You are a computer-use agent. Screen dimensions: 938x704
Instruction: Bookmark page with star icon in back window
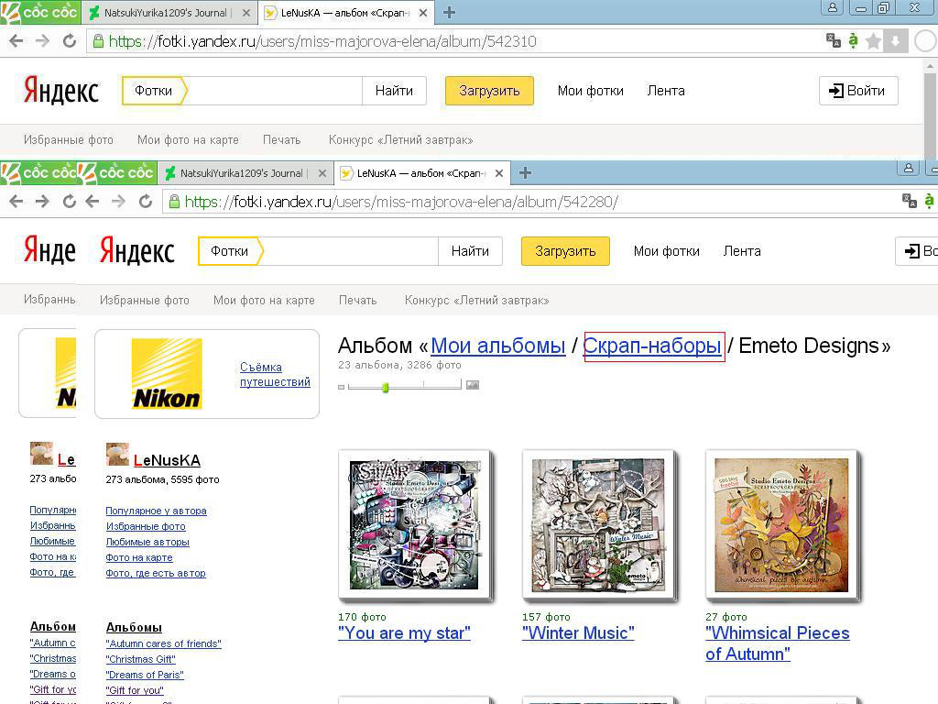(873, 40)
